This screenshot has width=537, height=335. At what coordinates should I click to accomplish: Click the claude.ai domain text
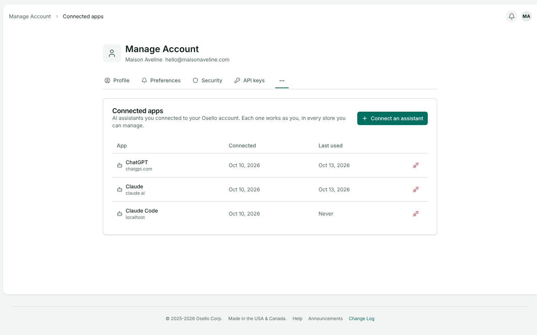[135, 193]
